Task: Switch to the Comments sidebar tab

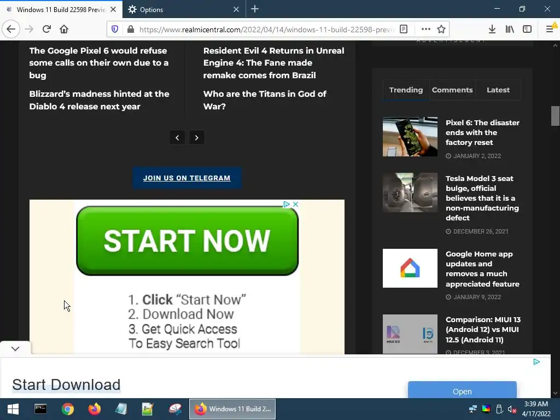Action: click(452, 90)
